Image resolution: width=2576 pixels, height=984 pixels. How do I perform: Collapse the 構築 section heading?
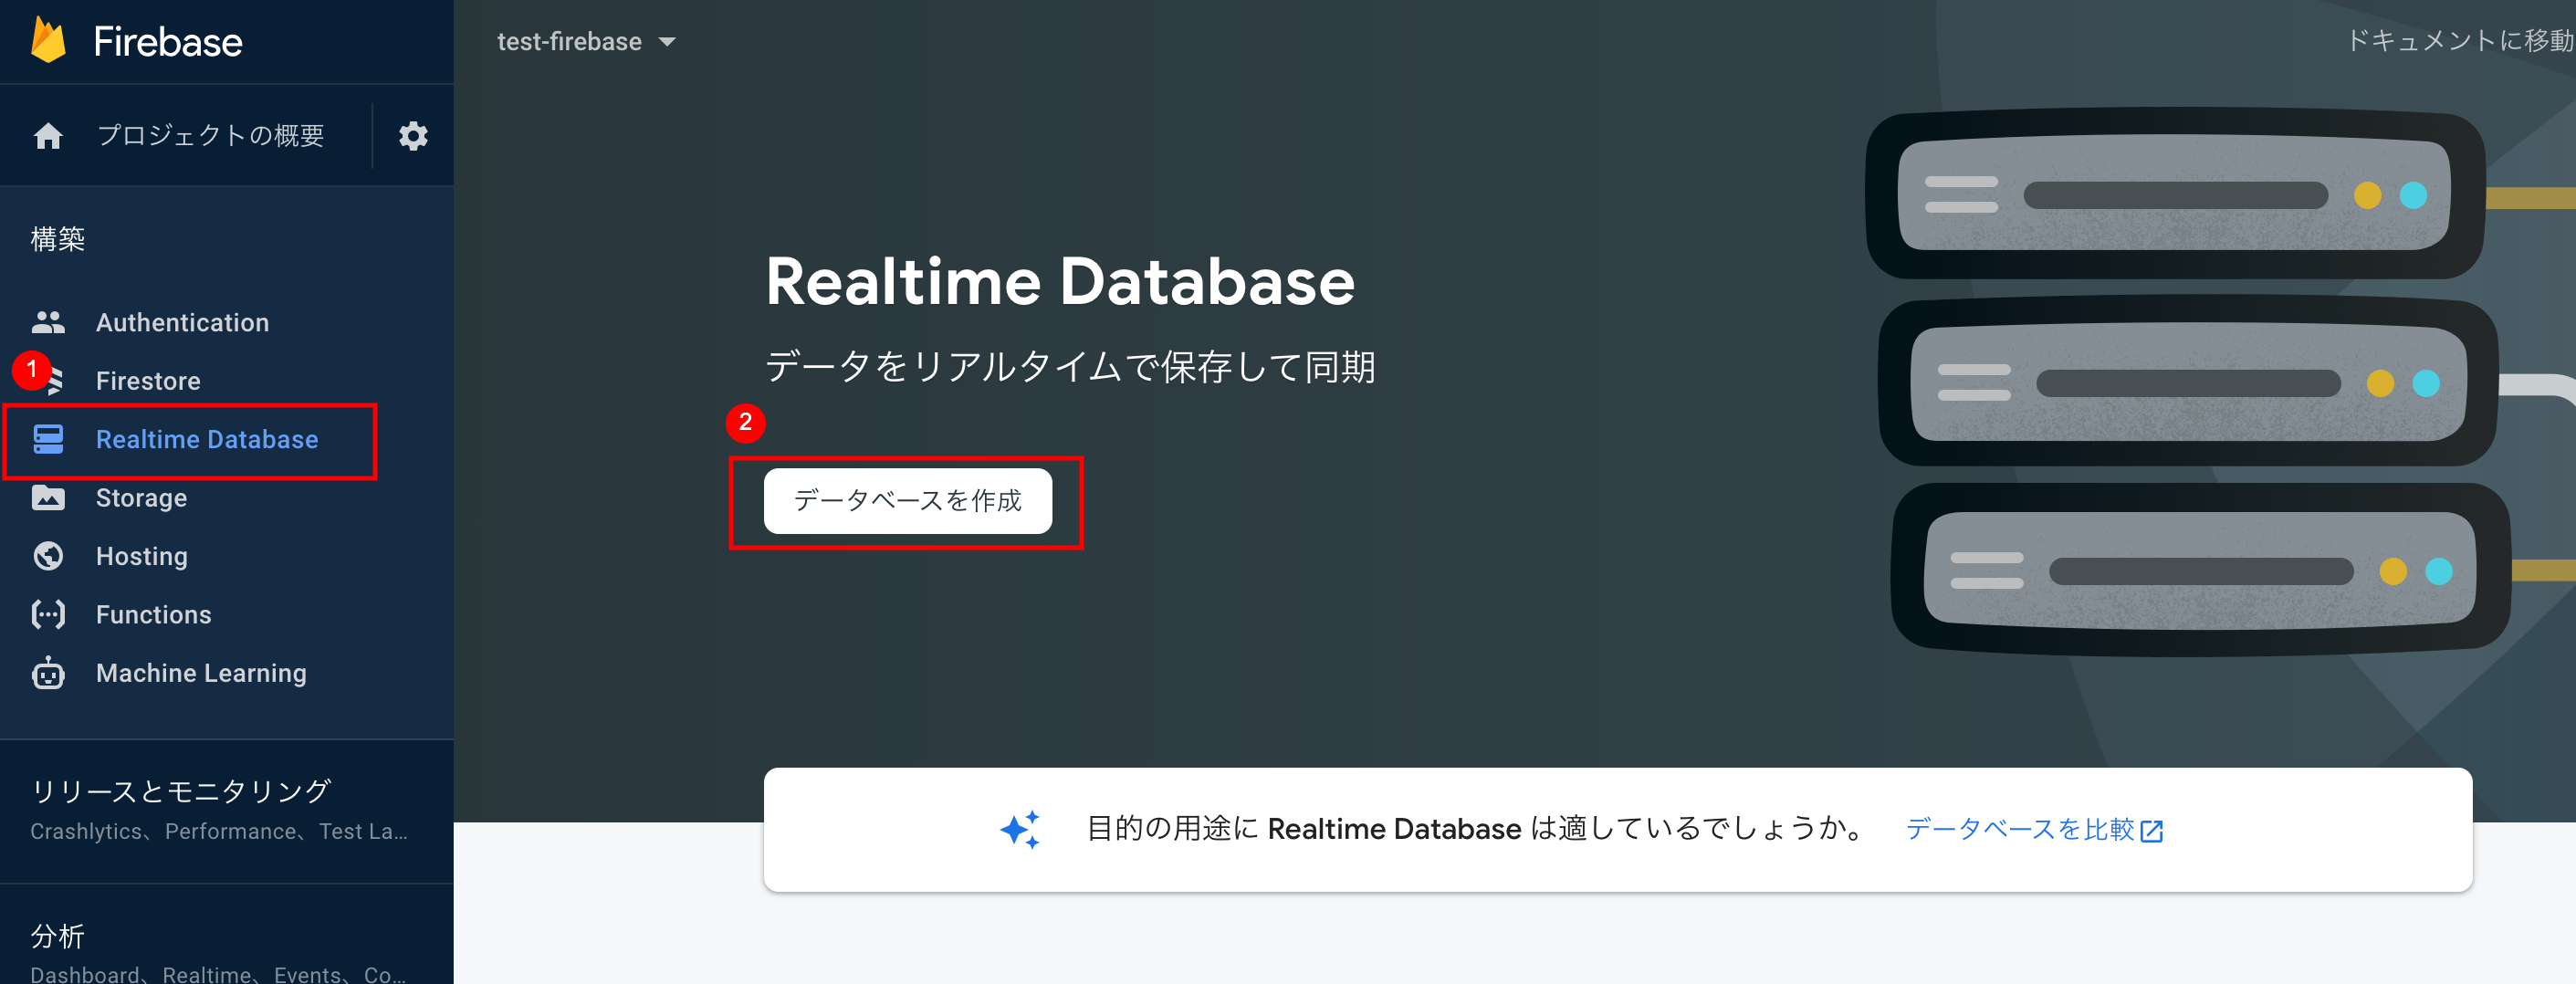pyautogui.click(x=58, y=239)
